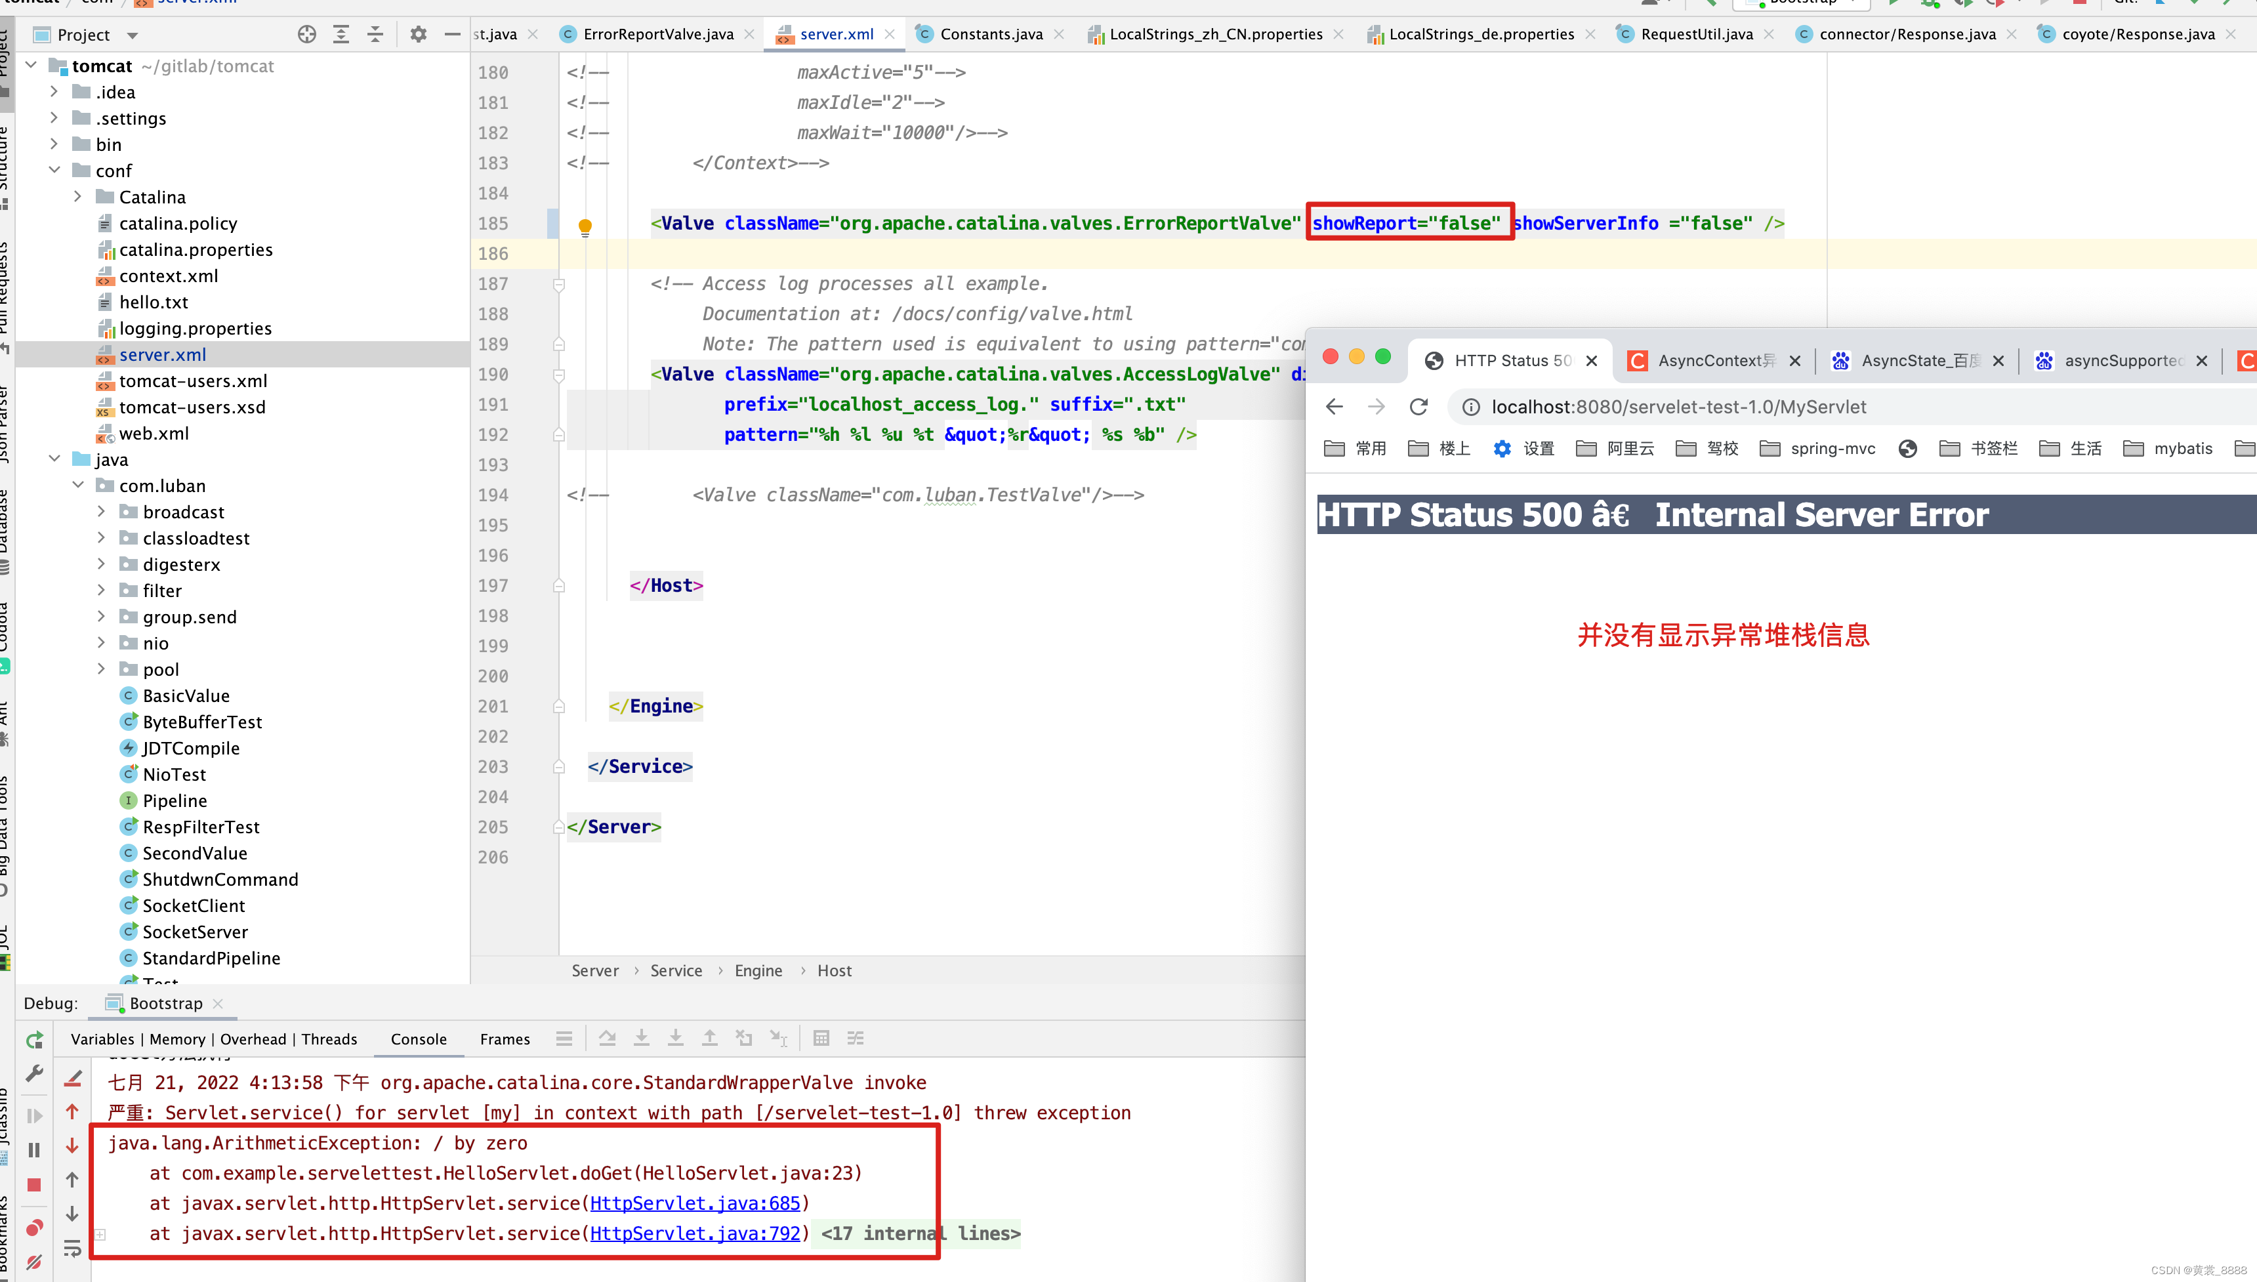Image resolution: width=2257 pixels, height=1282 pixels.
Task: Click the locate/select opened file target icon
Action: pos(306,34)
